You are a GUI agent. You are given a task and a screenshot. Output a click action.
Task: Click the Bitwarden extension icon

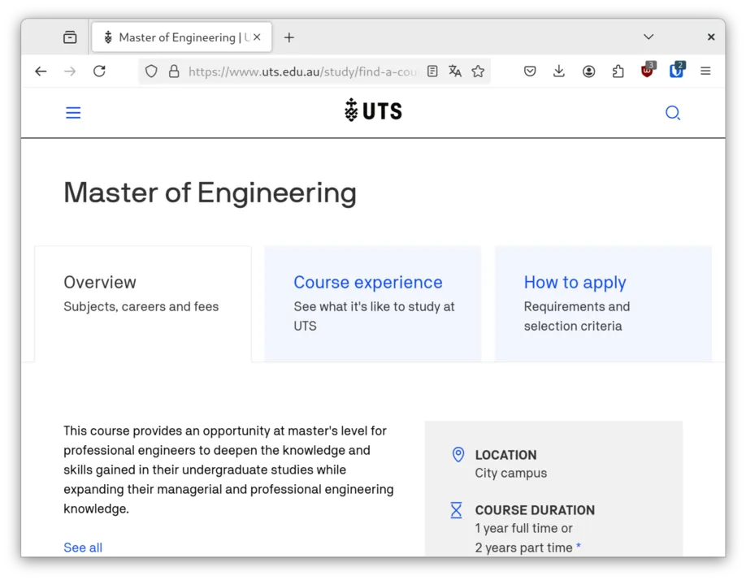[677, 71]
